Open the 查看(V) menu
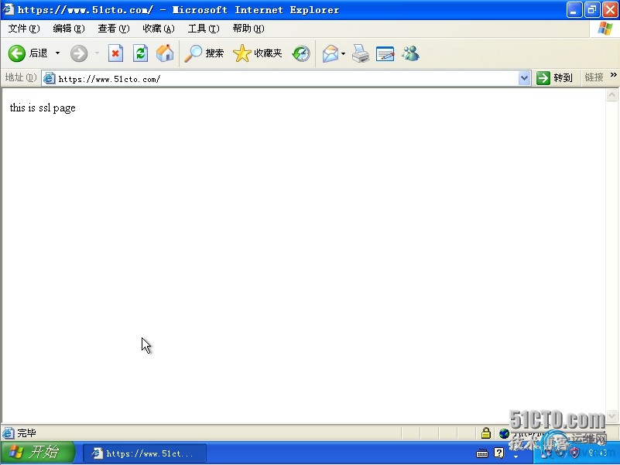Viewport: 620px width, 465px height. 114,29
